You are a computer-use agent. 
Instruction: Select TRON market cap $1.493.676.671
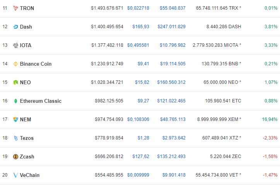tap(107, 8)
